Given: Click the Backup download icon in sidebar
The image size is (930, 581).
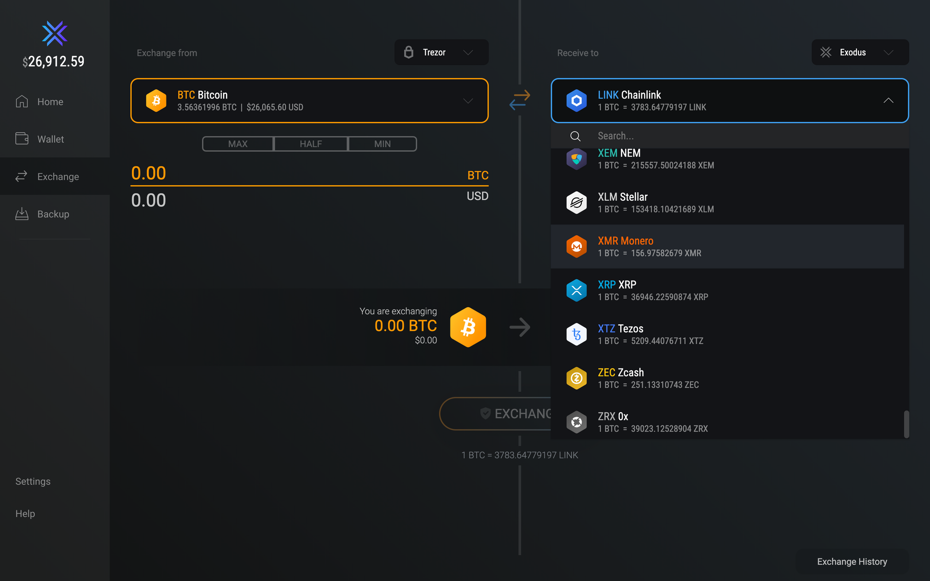Looking at the screenshot, I should [22, 214].
